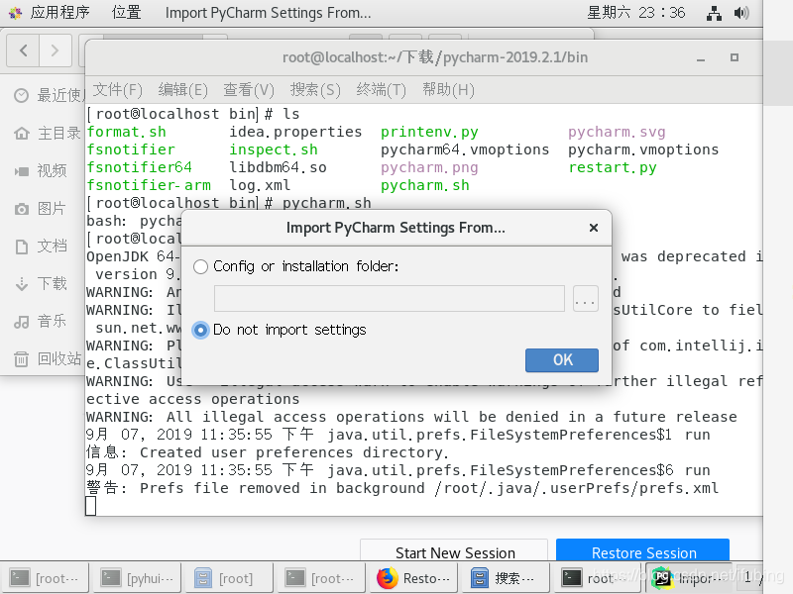
Task: Click OK in the import settings dialog
Action: coord(561,360)
